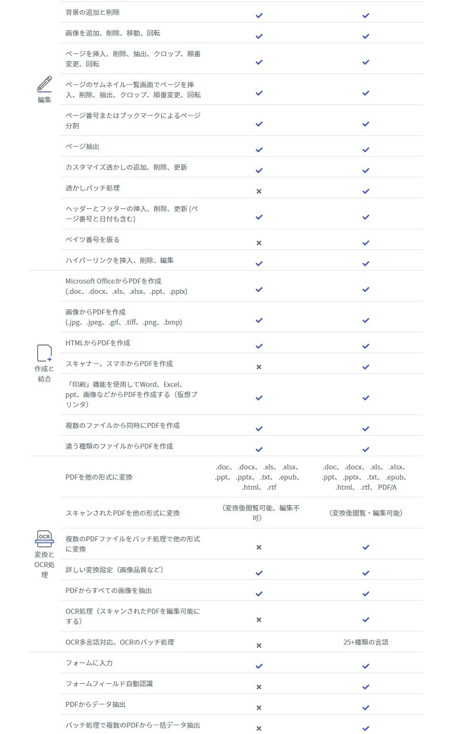451x734 pixels.
Task: Click the X mark in 透かしバッチ処理 row
Action: tap(259, 191)
